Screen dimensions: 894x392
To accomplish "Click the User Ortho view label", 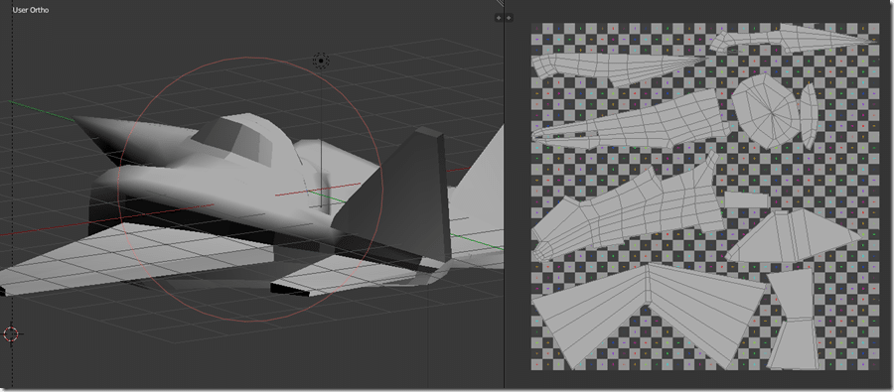I will pyautogui.click(x=31, y=10).
